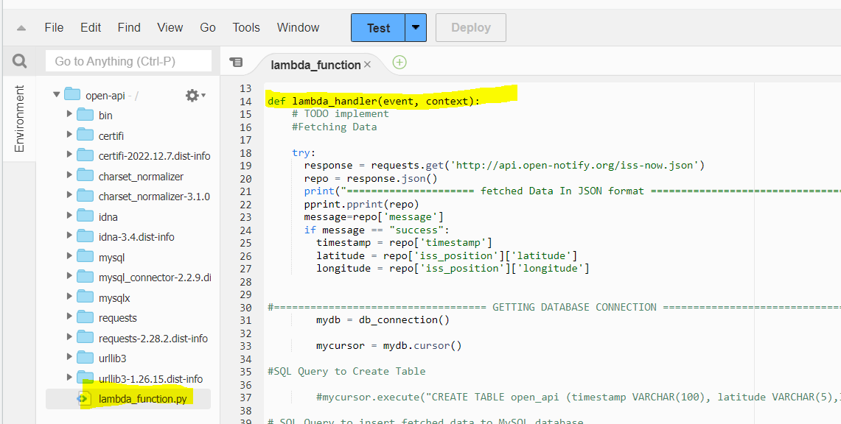The width and height of the screenshot is (841, 424).
Task: Open the Window menu
Action: point(299,28)
